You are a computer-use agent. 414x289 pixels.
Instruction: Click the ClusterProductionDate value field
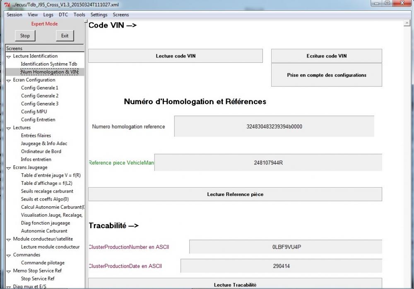tap(282, 266)
